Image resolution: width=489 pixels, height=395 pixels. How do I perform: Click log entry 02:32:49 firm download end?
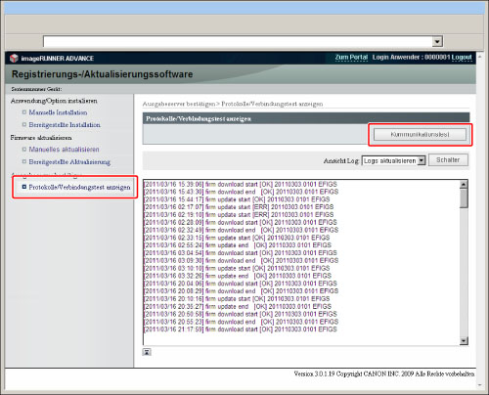(x=241, y=230)
